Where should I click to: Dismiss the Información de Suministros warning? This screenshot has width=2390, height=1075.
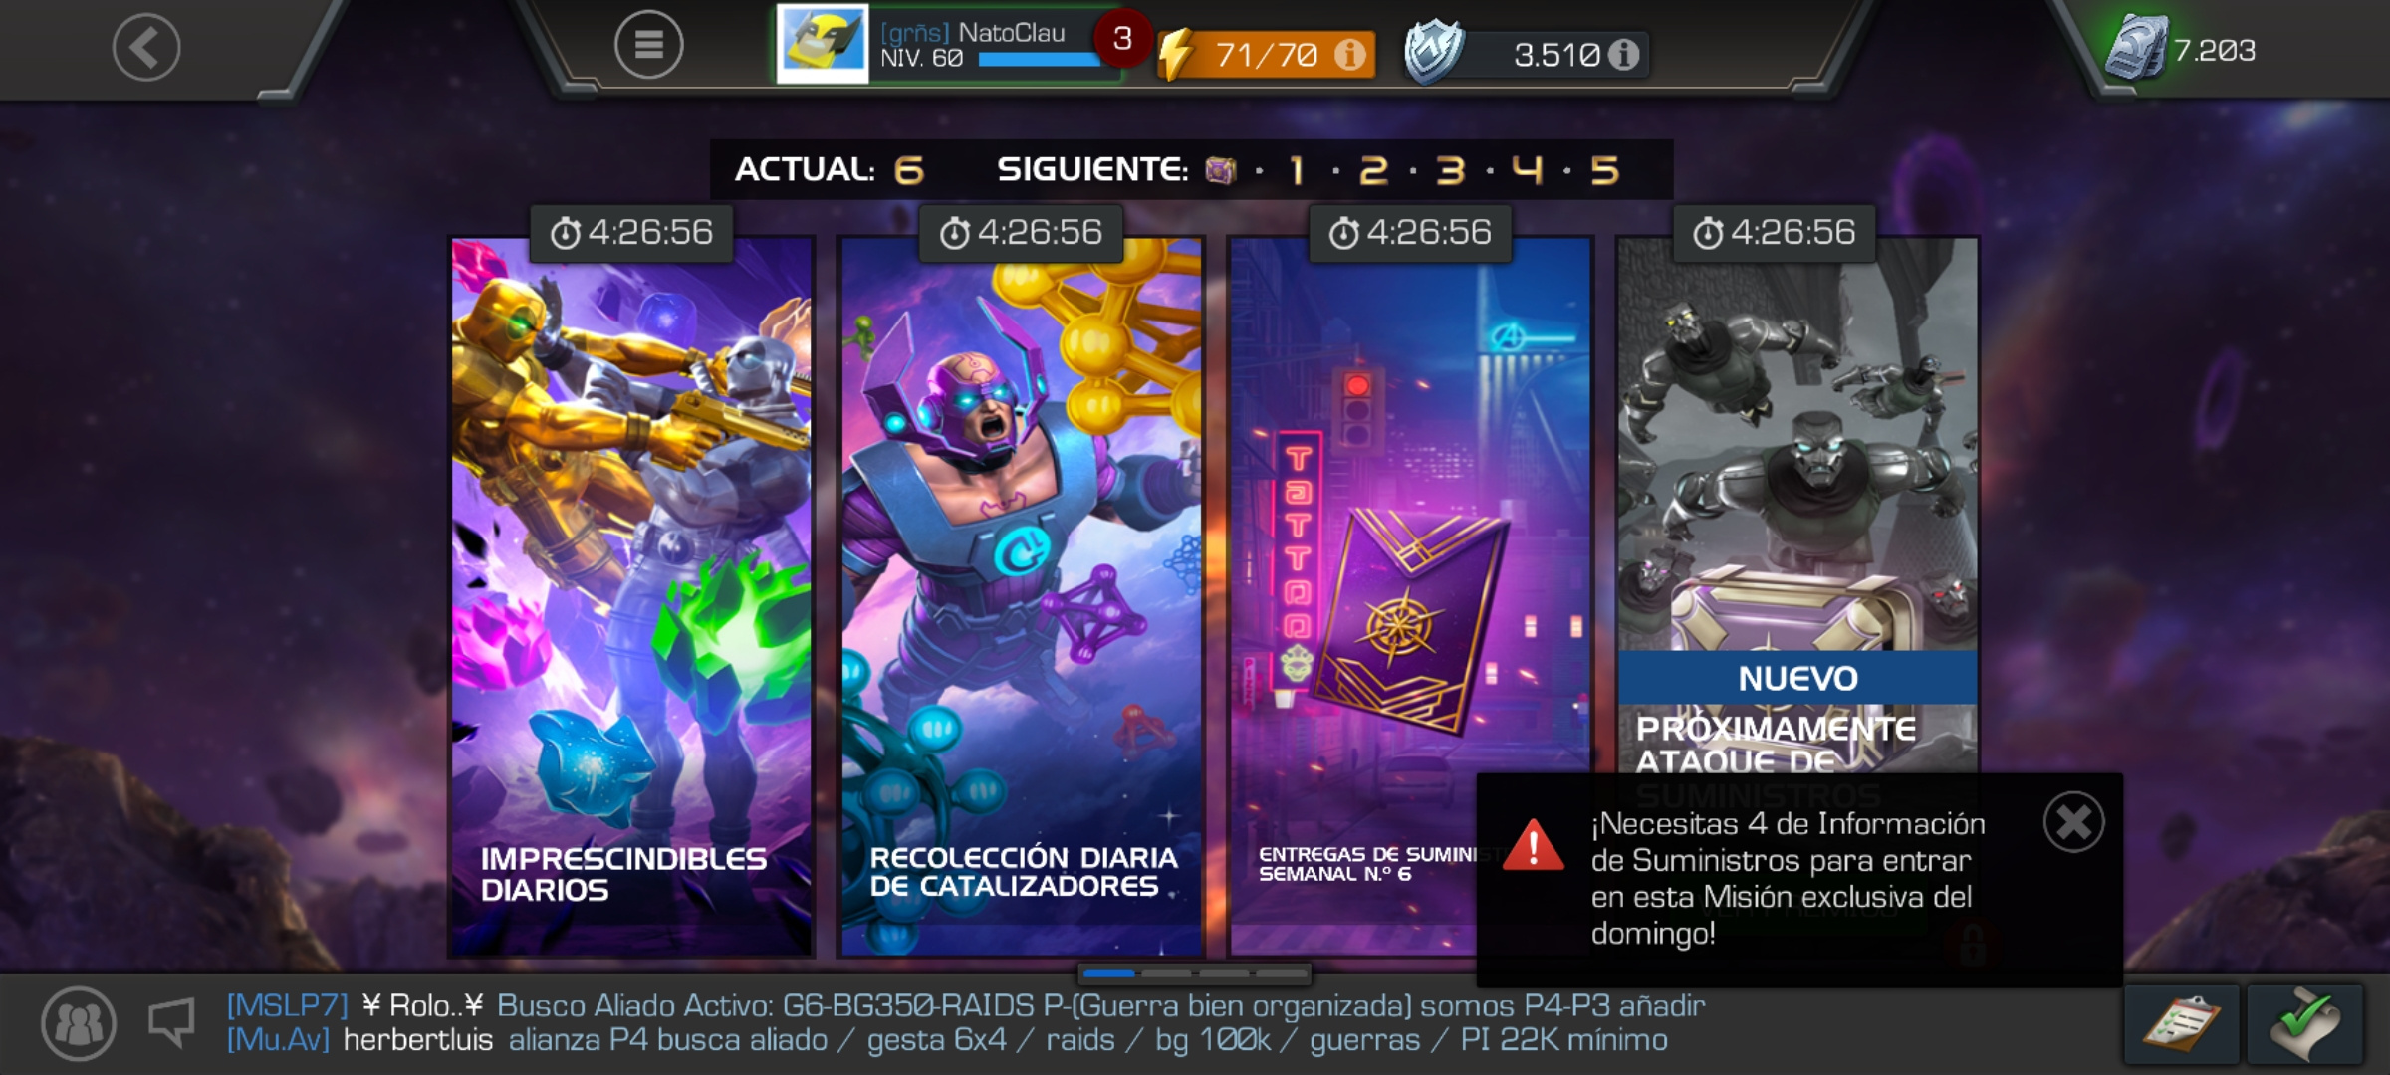coord(2073,822)
